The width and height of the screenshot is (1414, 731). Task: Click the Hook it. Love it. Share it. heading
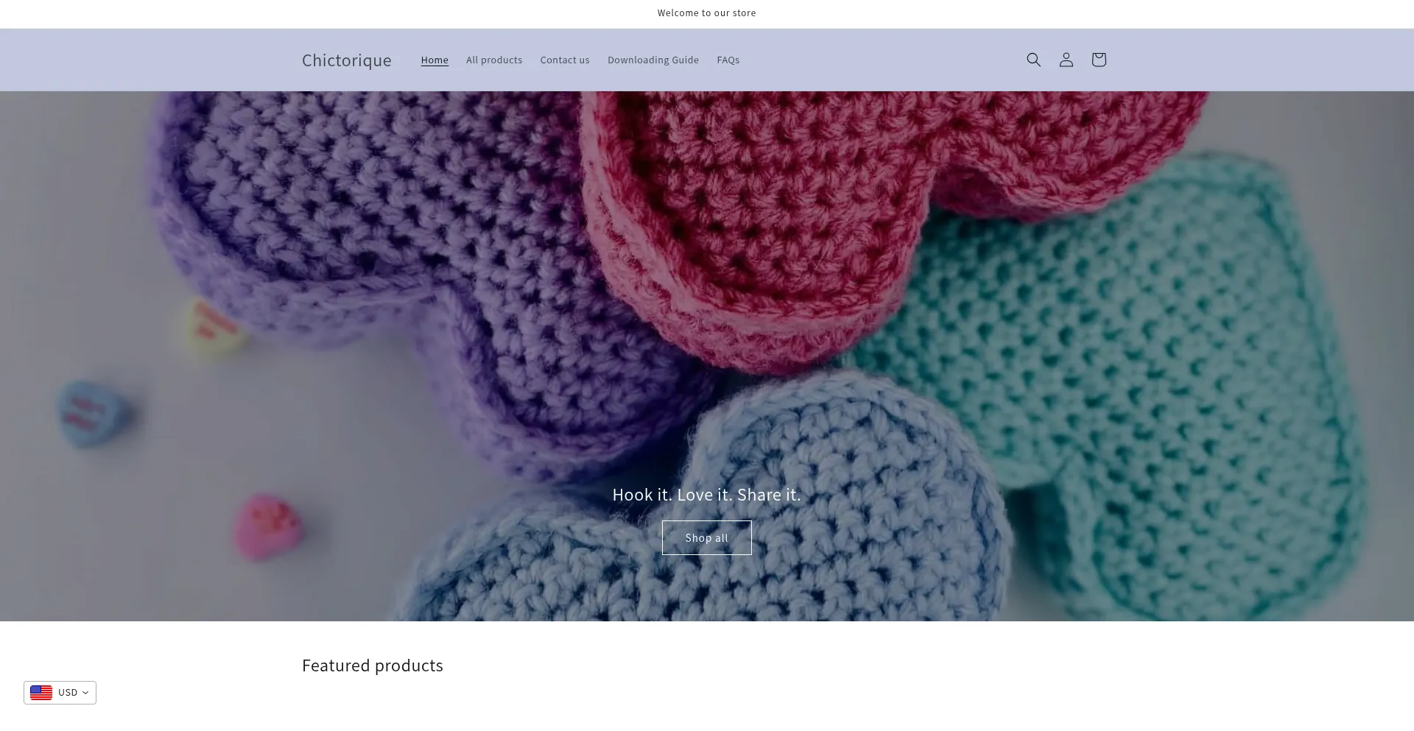coord(706,495)
